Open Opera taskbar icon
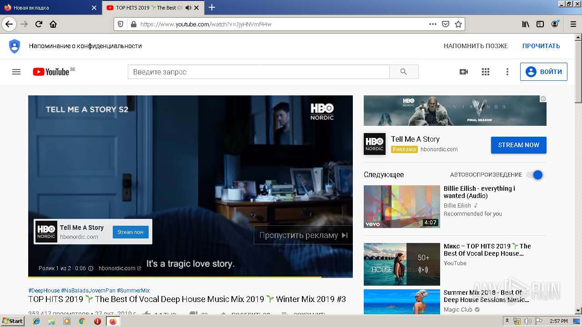The width and height of the screenshot is (582, 327). pos(97,321)
